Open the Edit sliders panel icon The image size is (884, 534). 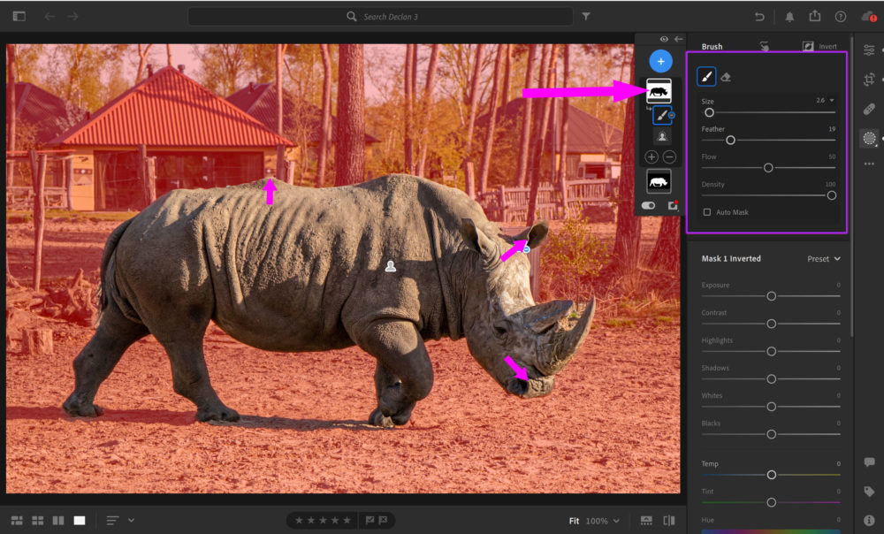click(869, 50)
